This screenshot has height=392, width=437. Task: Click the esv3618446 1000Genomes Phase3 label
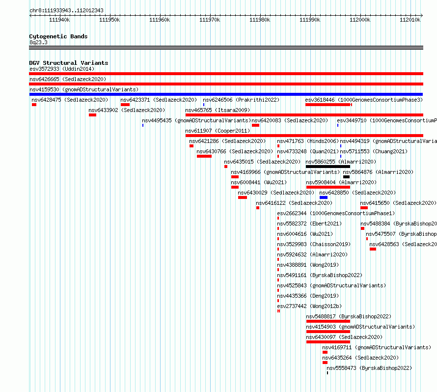coord(364,100)
